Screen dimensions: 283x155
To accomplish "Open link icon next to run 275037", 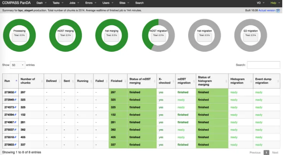I will point(15,130).
